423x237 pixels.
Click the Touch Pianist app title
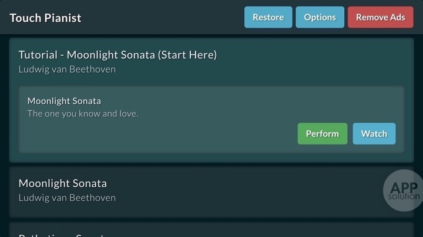click(x=45, y=18)
